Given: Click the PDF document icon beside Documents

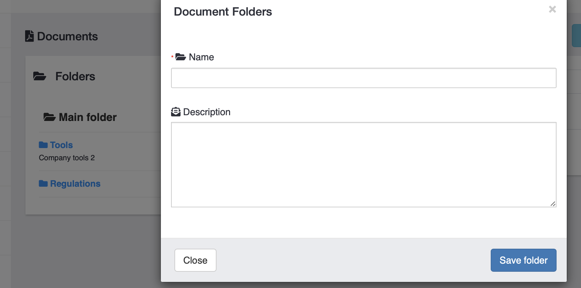Looking at the screenshot, I should [x=30, y=36].
